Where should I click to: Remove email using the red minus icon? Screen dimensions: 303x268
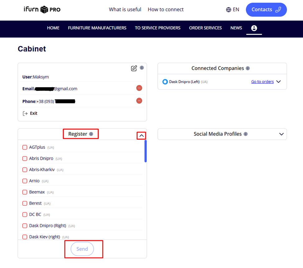tap(139, 88)
